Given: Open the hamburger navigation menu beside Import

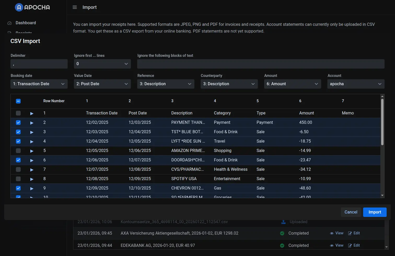Looking at the screenshot, I should point(75,7).
